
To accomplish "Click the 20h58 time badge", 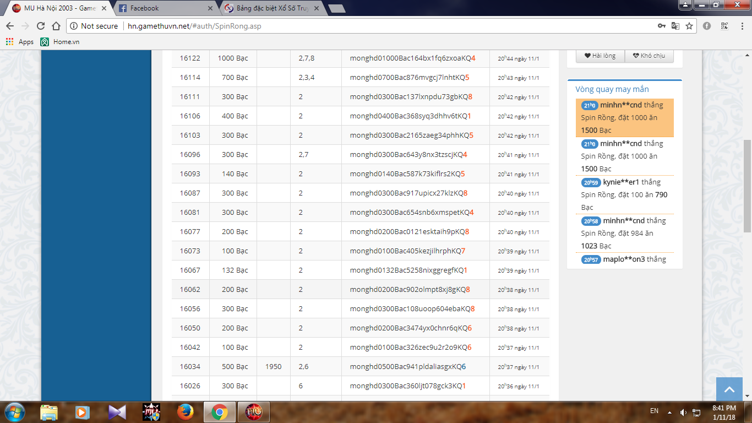I will click(591, 221).
